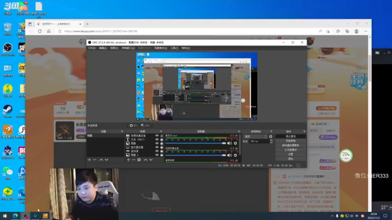The width and height of the screenshot is (392, 220).
Task: Show hidden system tray icons chevron
Action: click(332, 216)
